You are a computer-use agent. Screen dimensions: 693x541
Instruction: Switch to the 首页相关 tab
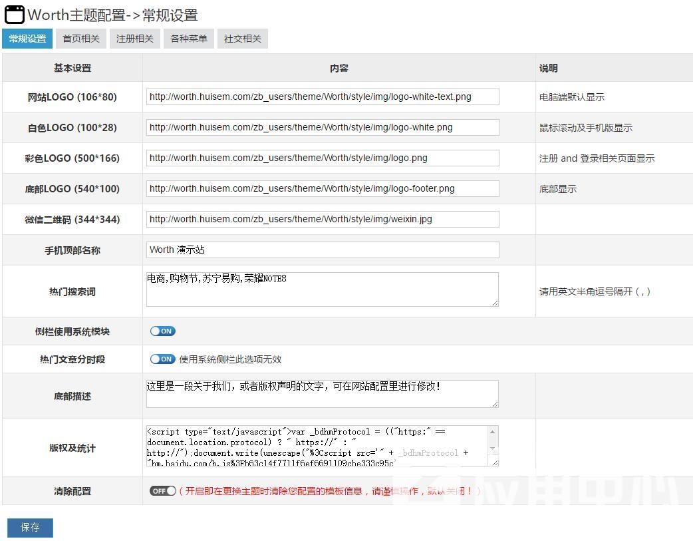pyautogui.click(x=81, y=39)
